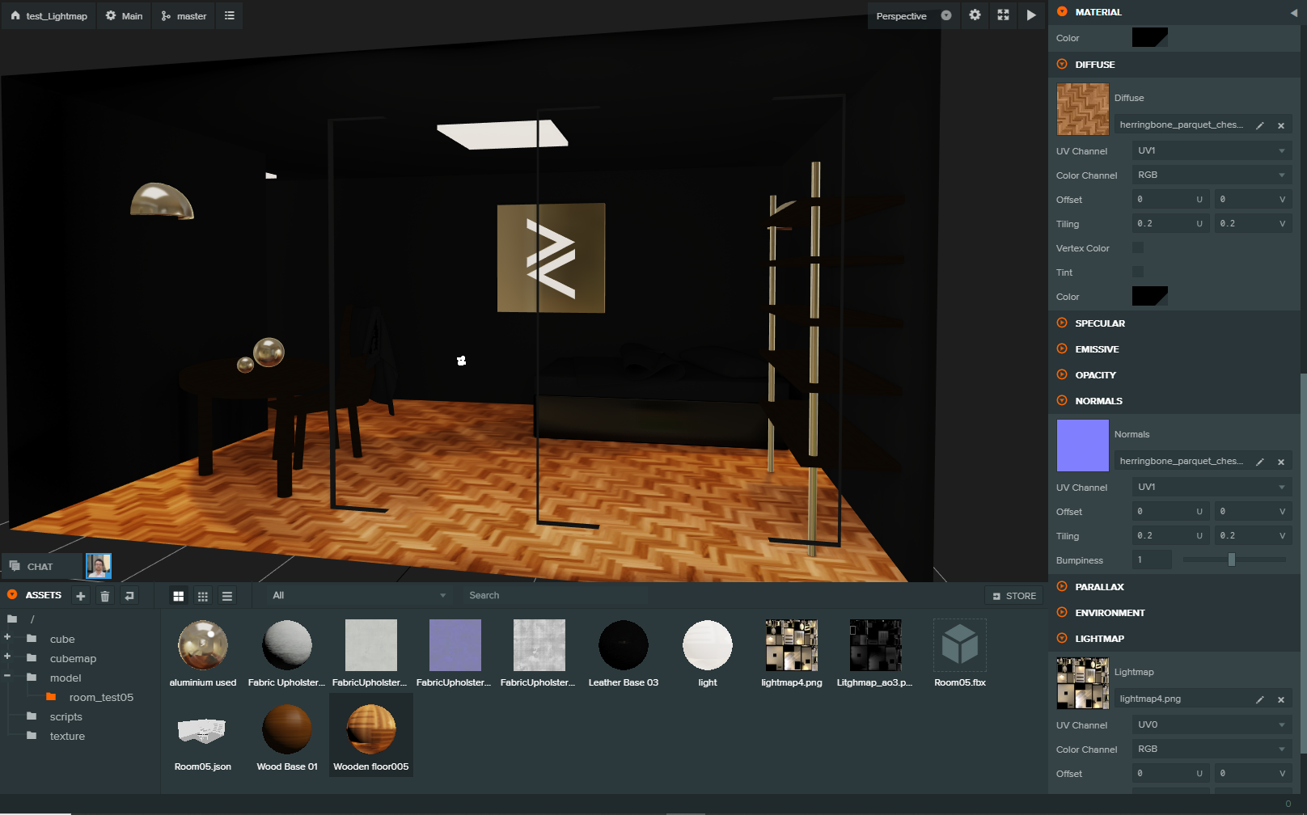The width and height of the screenshot is (1307, 815).
Task: Select the Wooden floor005 thumbnail
Action: coord(370,728)
